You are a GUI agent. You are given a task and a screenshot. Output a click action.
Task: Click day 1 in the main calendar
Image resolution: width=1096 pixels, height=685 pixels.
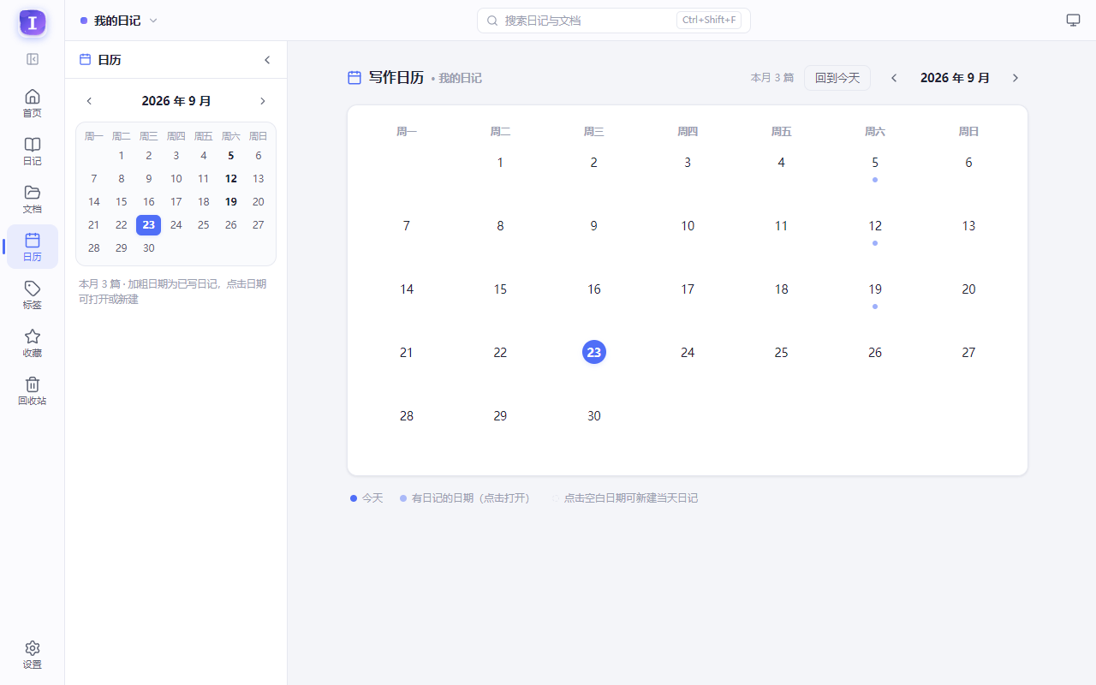tap(500, 163)
